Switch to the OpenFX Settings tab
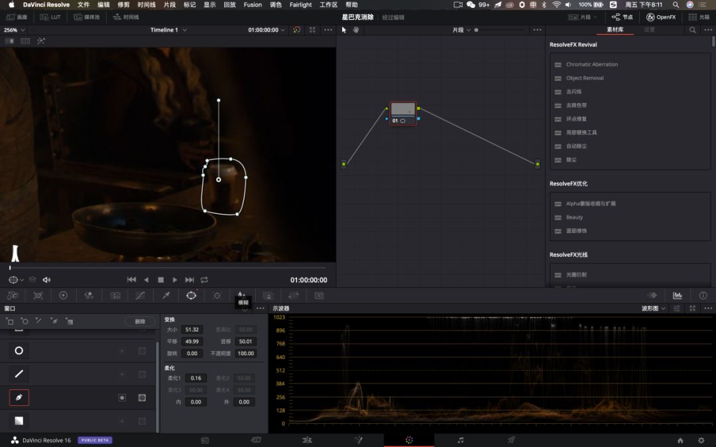The width and height of the screenshot is (716, 447). [649, 30]
